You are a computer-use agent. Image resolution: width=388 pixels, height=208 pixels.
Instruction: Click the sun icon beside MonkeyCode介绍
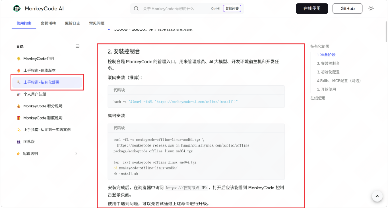pos(19,59)
